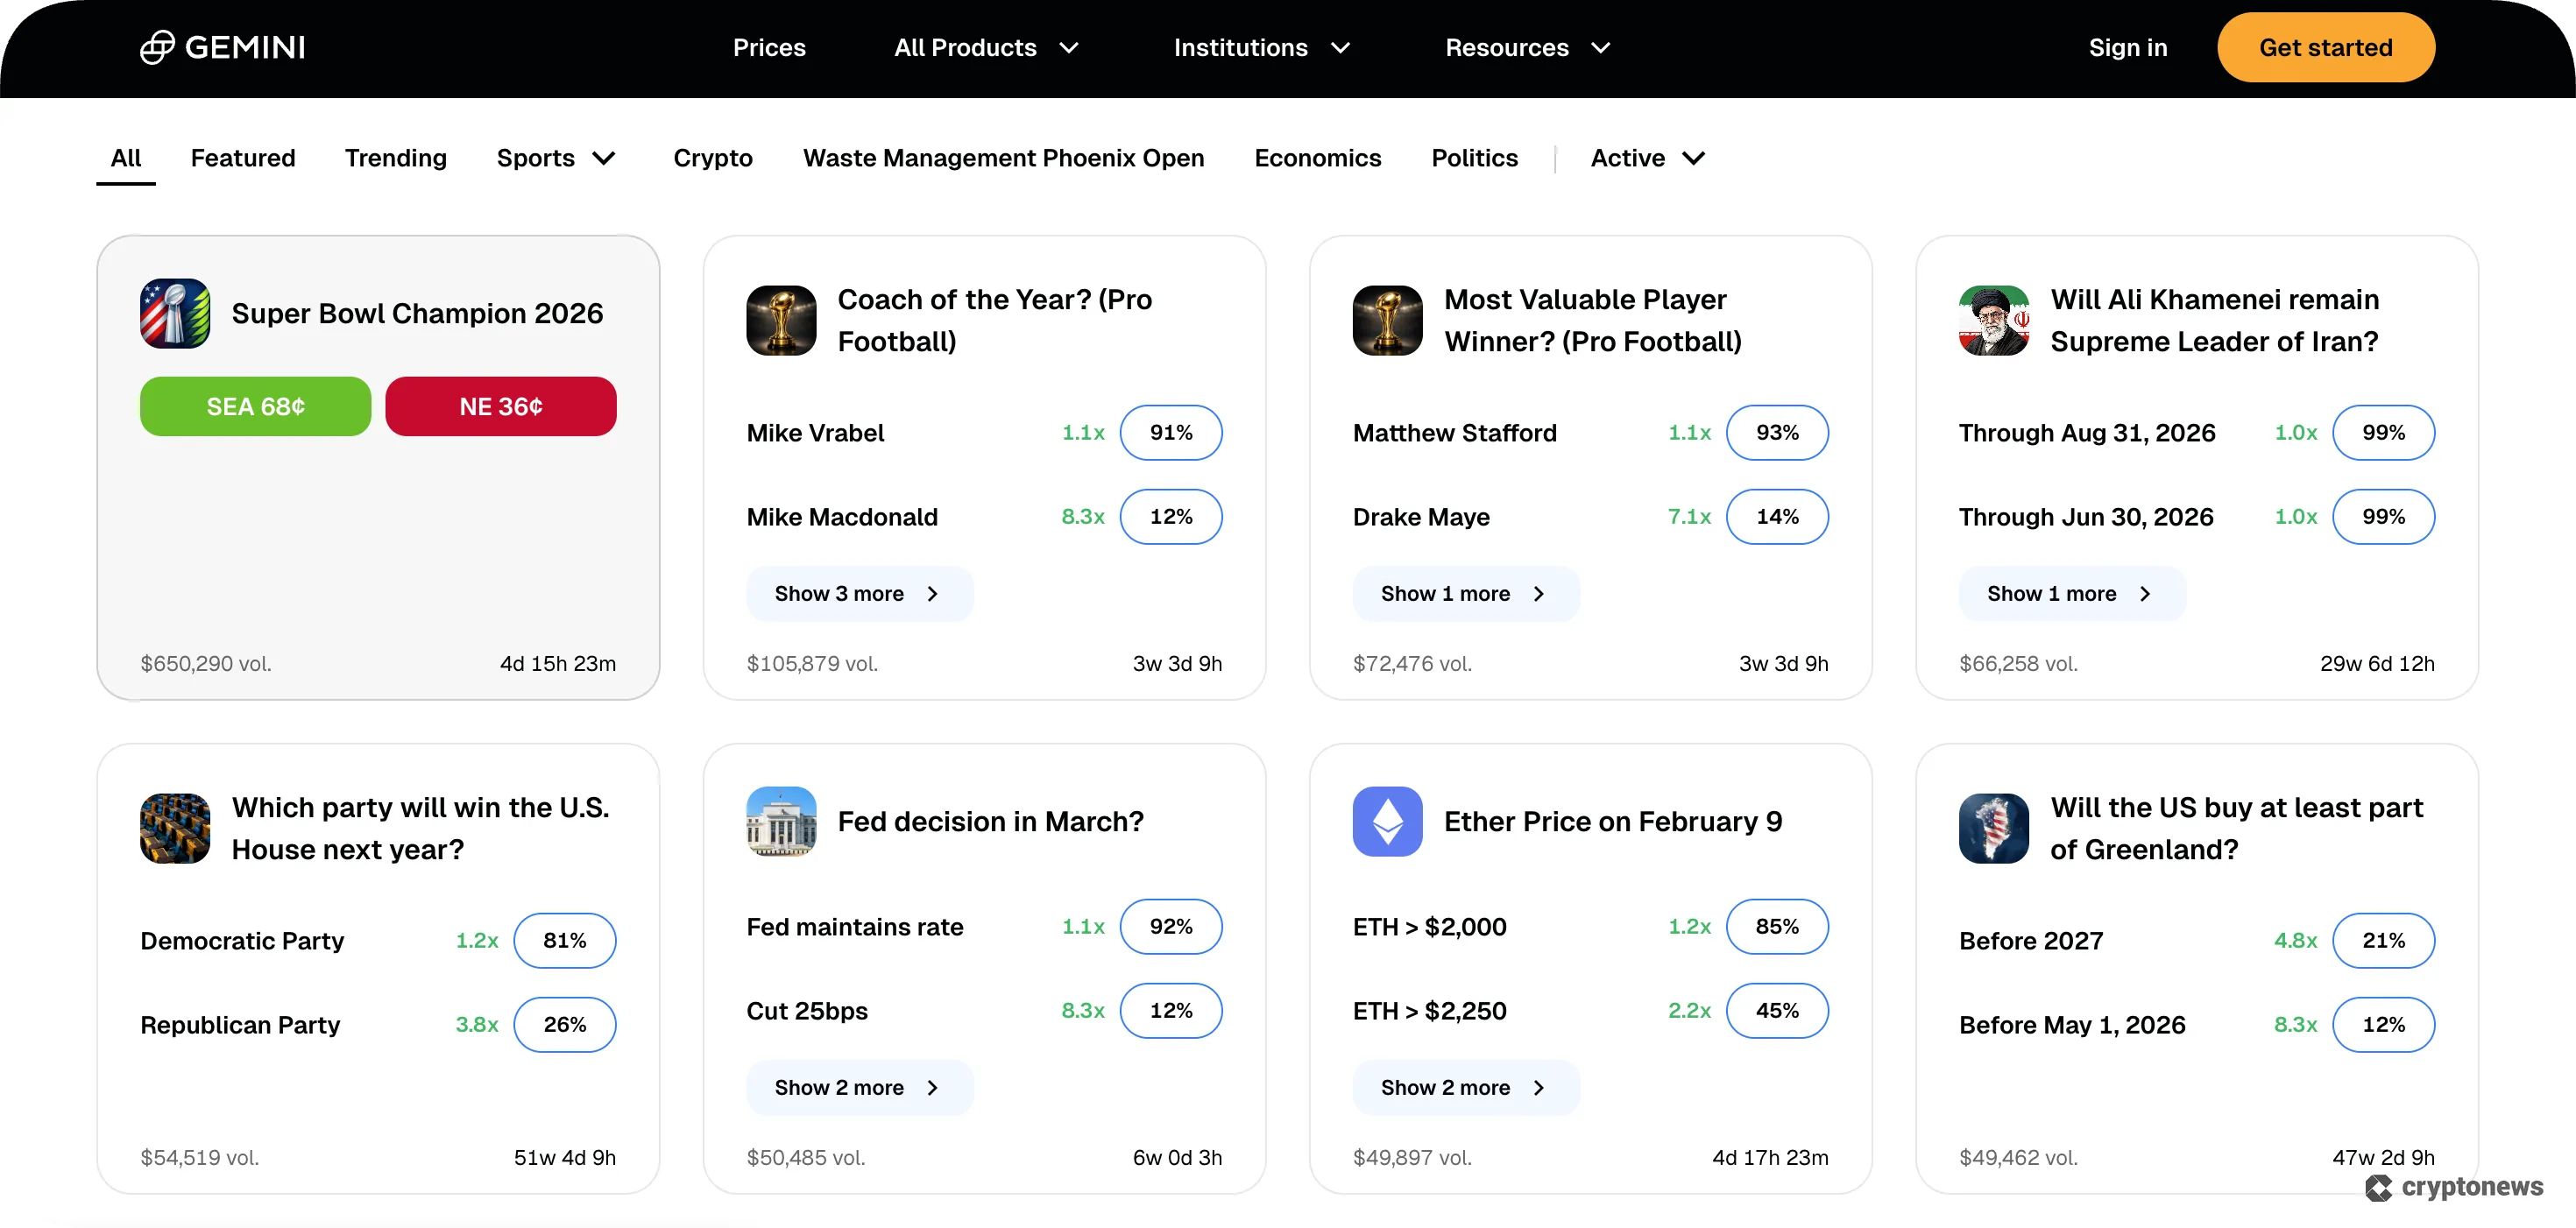Select Cut 25bps 12% odds button
This screenshot has width=2576, height=1228.
[x=1170, y=1011]
